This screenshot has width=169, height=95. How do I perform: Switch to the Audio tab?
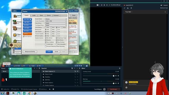[34, 15]
